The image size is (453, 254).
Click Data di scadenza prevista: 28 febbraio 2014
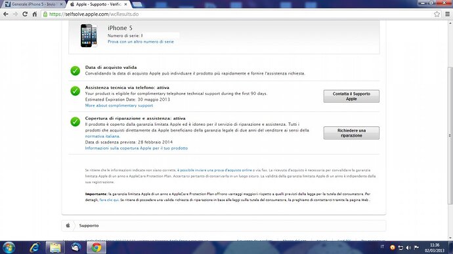tap(129, 142)
